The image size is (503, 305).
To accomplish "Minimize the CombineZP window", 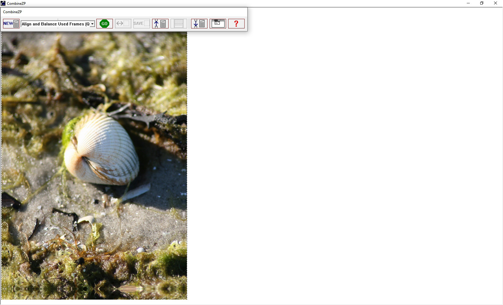I will pos(468,3).
